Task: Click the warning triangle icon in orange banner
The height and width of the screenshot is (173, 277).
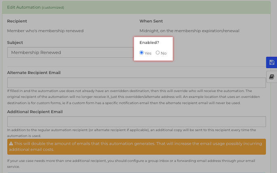Action: point(11,144)
